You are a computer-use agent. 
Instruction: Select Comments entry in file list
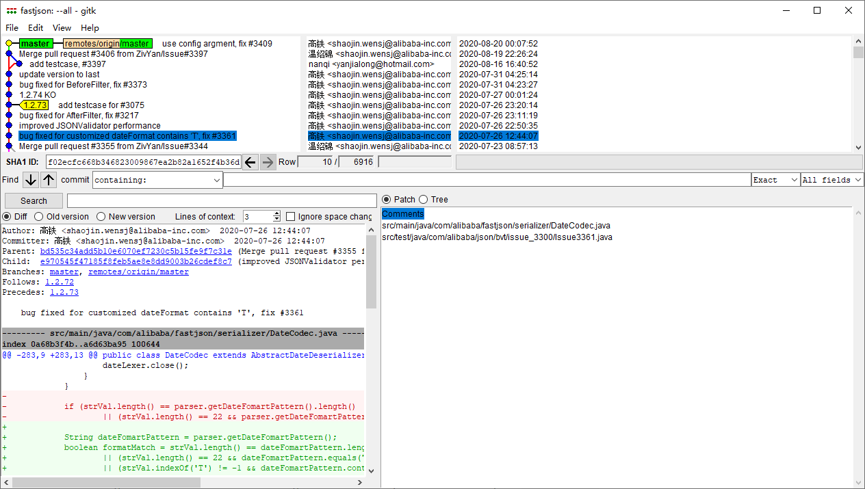point(403,214)
